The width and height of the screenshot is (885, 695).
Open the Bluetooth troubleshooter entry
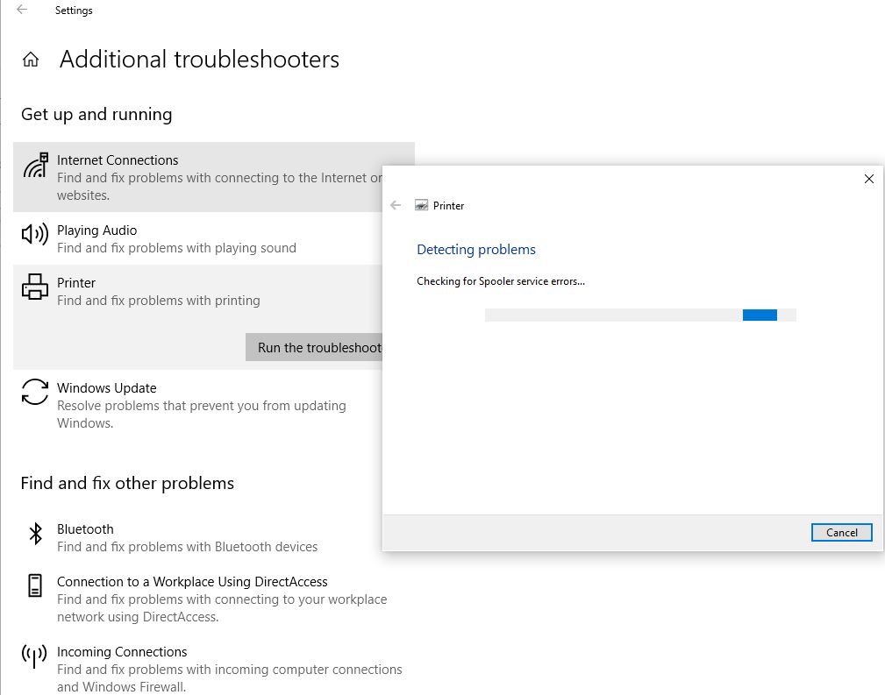[197, 537]
